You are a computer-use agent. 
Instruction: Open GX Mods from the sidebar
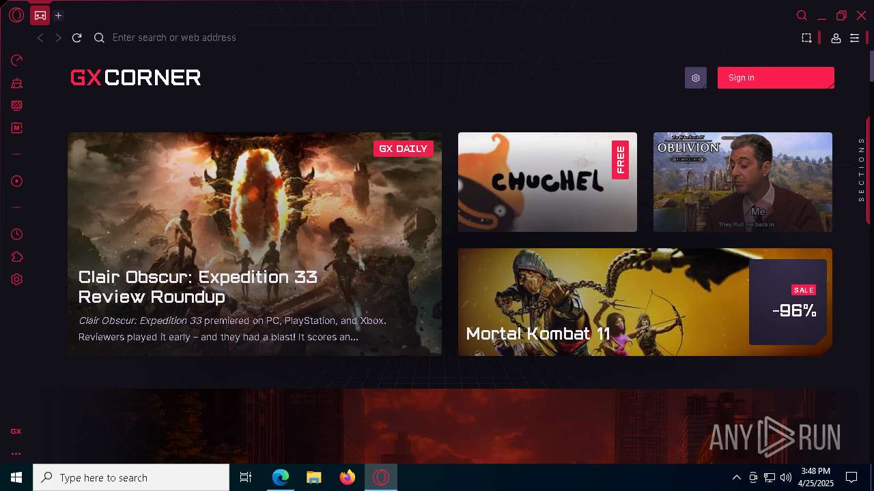[x=17, y=128]
